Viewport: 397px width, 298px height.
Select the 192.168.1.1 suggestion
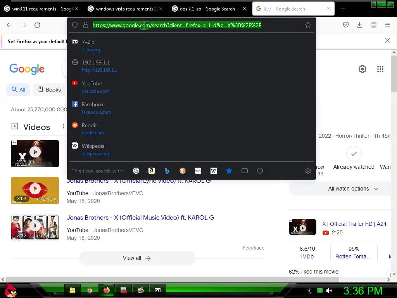tap(192, 66)
